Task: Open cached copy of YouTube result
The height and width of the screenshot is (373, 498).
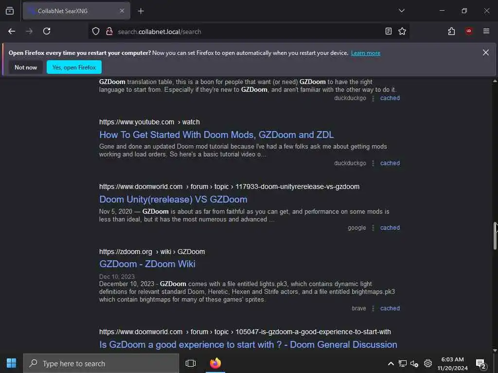Action: coord(390,163)
